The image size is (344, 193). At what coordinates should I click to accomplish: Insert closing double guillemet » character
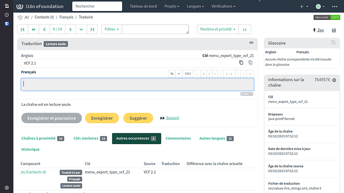click(x=209, y=74)
